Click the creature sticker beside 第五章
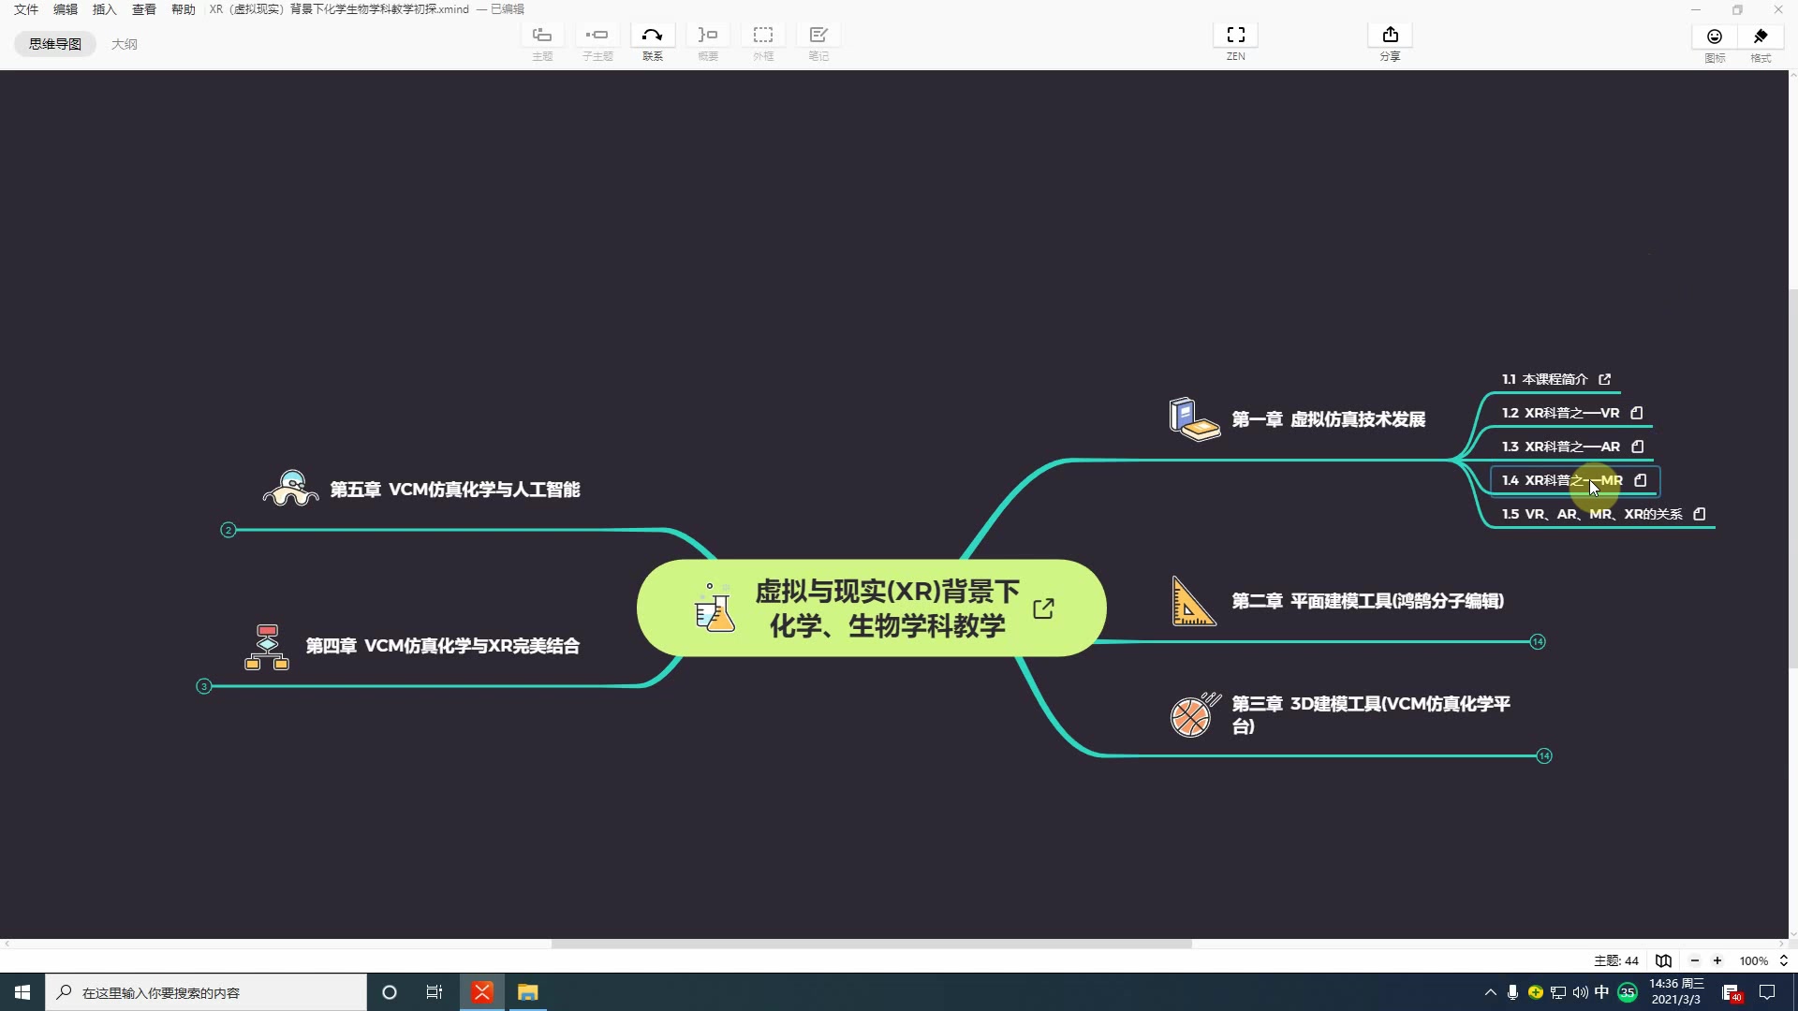This screenshot has height=1011, width=1798. 291,489
